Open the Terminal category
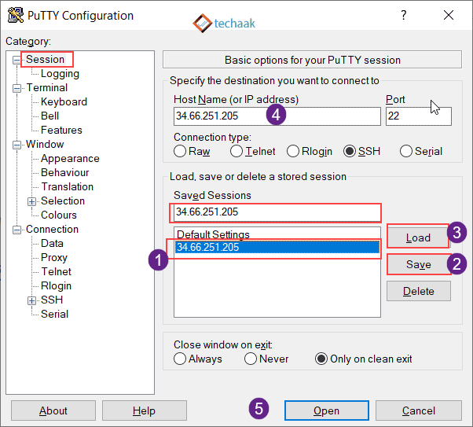 pos(47,88)
